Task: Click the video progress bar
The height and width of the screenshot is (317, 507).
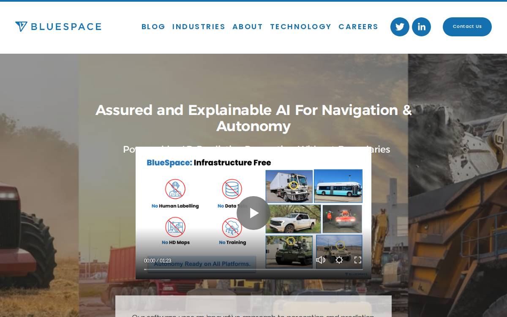Action: coord(253,269)
